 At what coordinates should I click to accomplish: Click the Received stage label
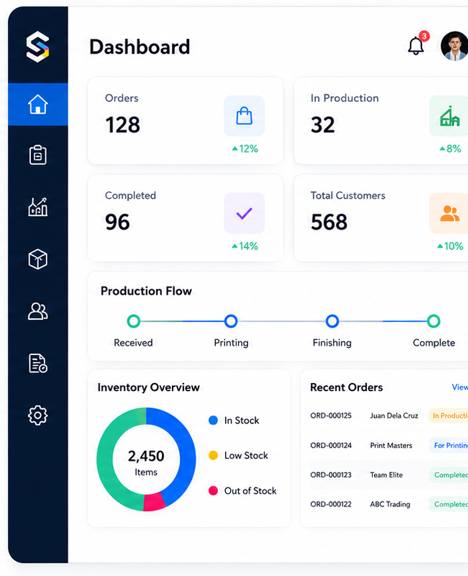tap(133, 343)
